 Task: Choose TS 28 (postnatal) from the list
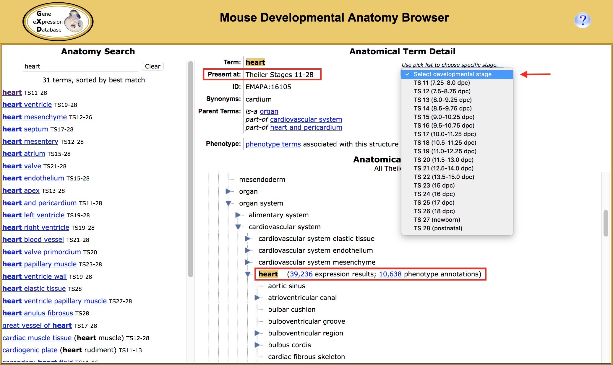pyautogui.click(x=438, y=228)
